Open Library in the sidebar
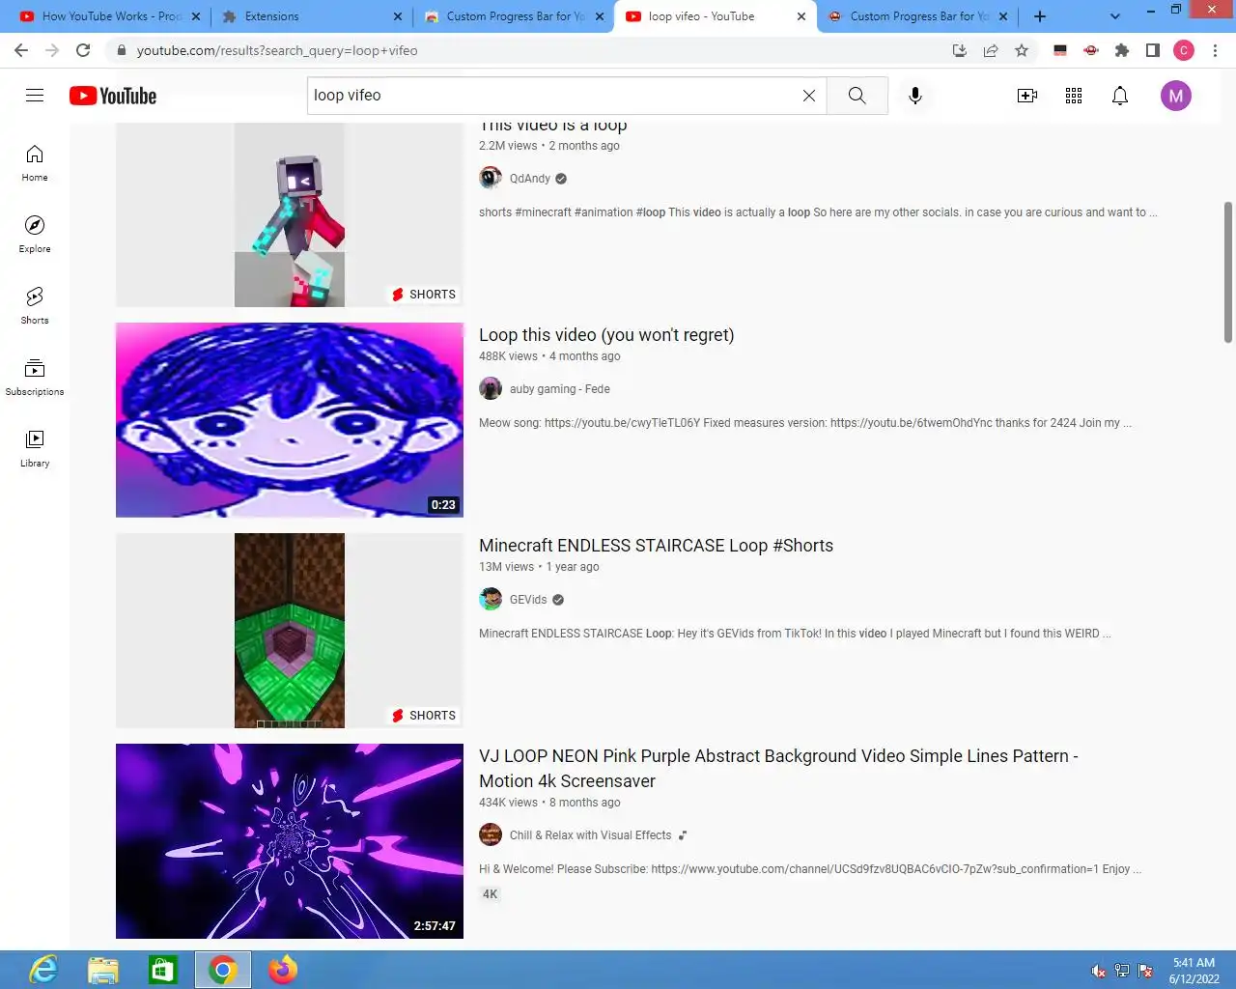The height and width of the screenshot is (989, 1236). pyautogui.click(x=35, y=449)
